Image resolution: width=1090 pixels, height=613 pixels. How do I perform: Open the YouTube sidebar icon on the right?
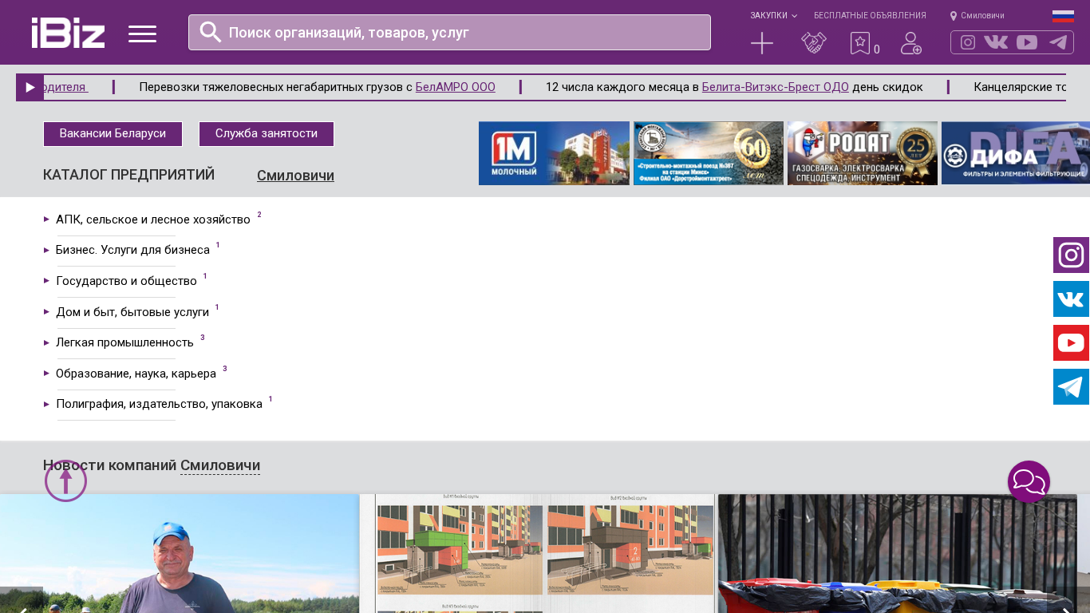(x=1071, y=343)
